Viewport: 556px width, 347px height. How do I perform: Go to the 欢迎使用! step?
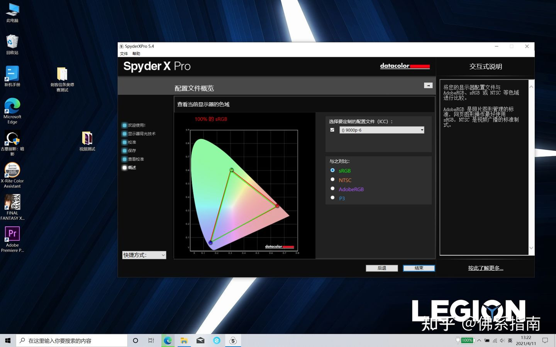[x=134, y=125]
